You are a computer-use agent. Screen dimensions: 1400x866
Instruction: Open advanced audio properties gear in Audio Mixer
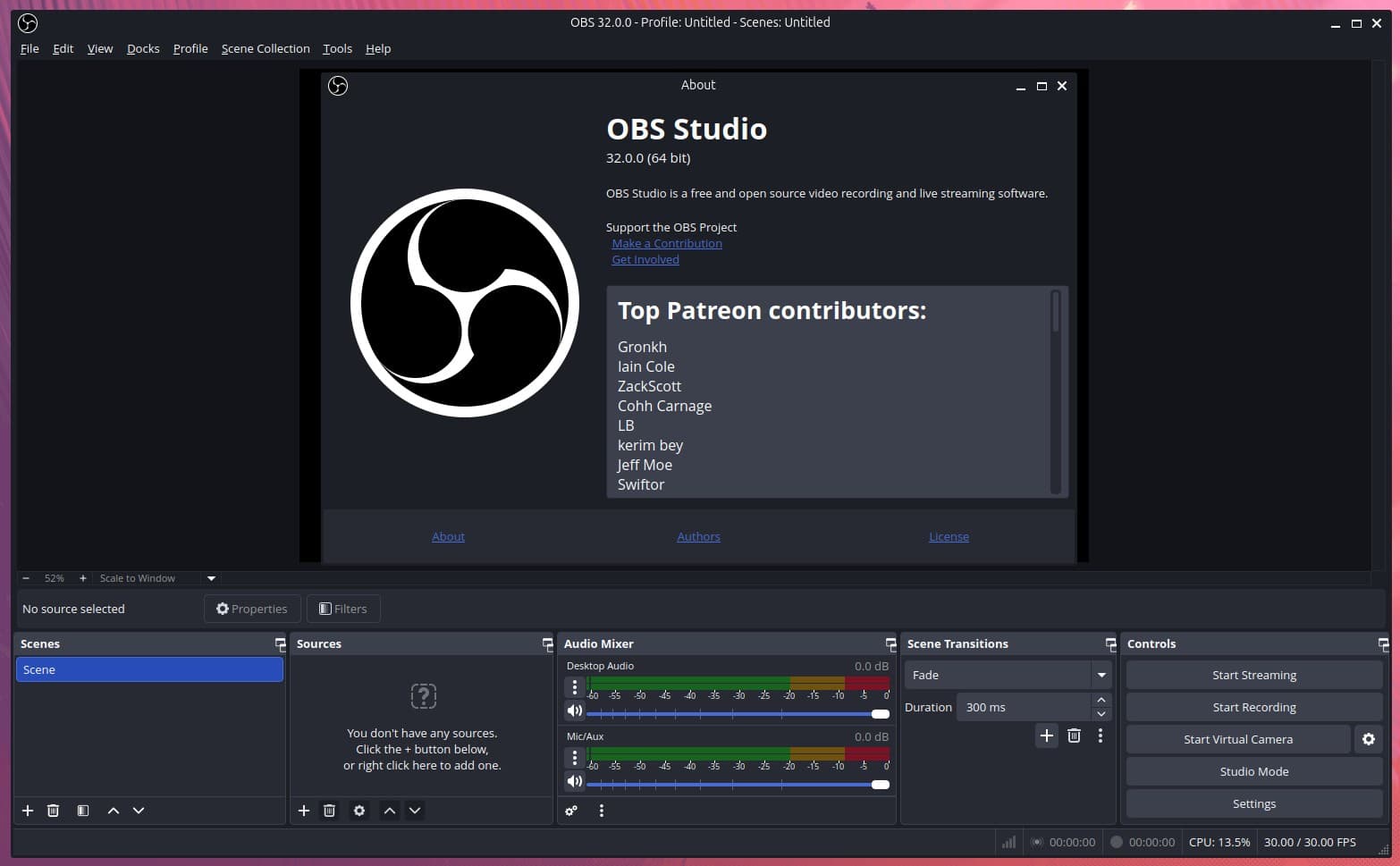tap(572, 811)
